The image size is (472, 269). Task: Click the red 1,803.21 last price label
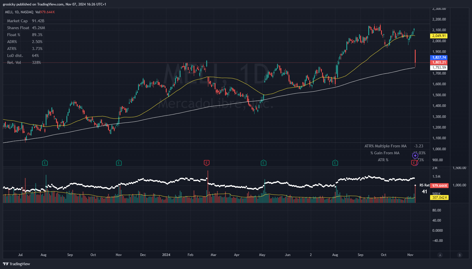[439, 62]
